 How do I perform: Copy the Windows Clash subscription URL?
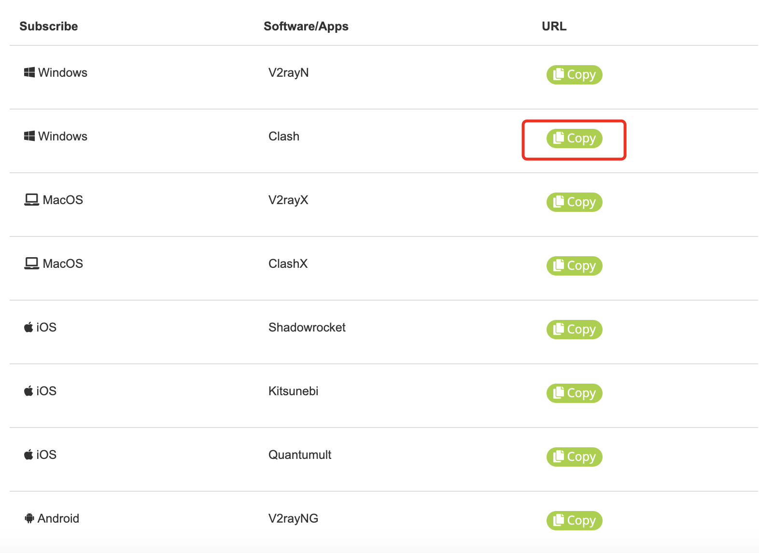(x=574, y=138)
